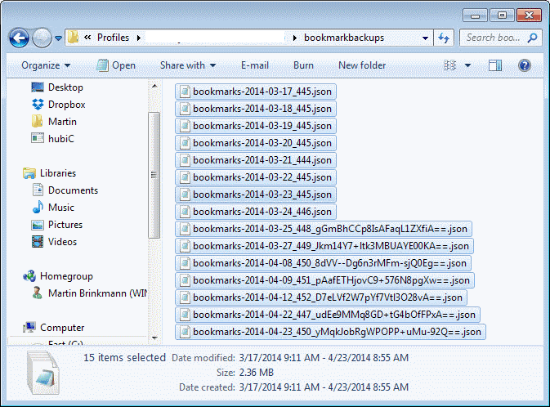
Task: Click the 2.36 MB size value
Action: 256,373
